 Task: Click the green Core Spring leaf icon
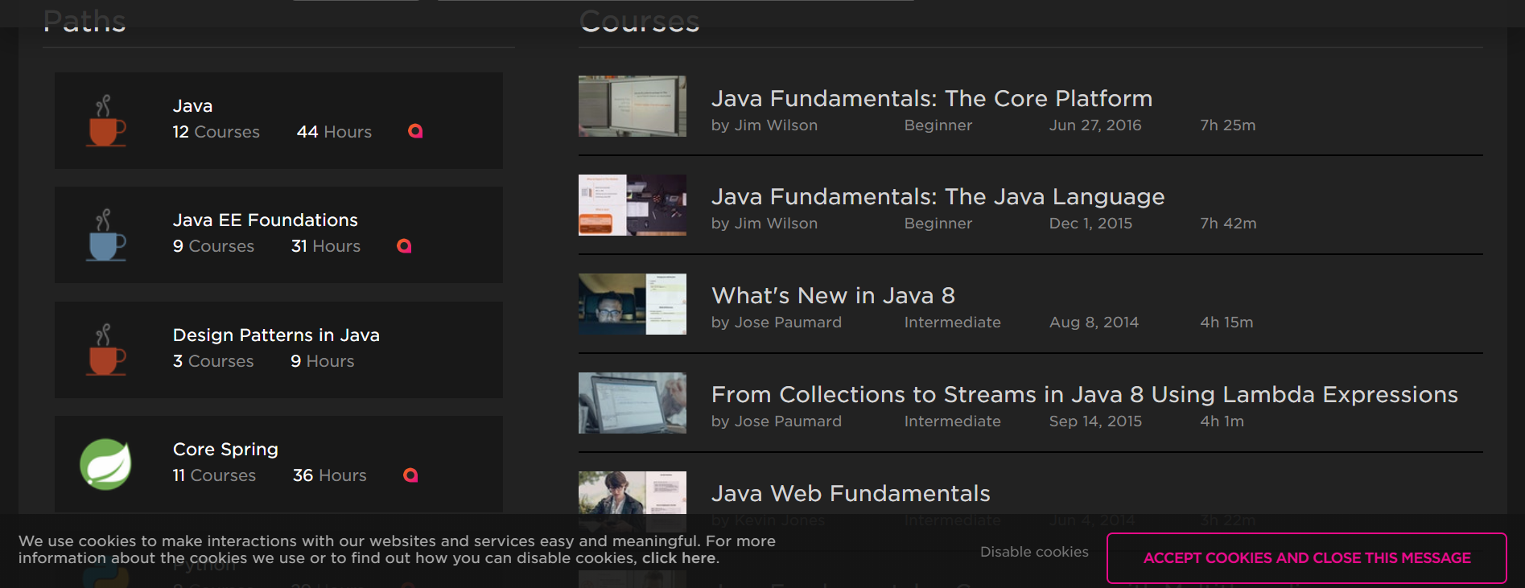coord(105,464)
